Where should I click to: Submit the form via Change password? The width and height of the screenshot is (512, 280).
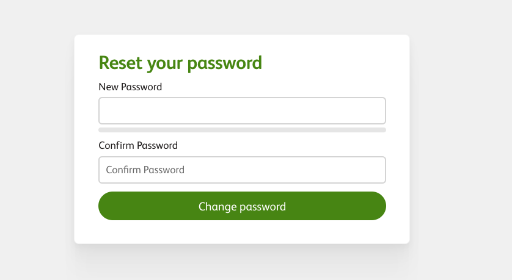click(x=242, y=206)
